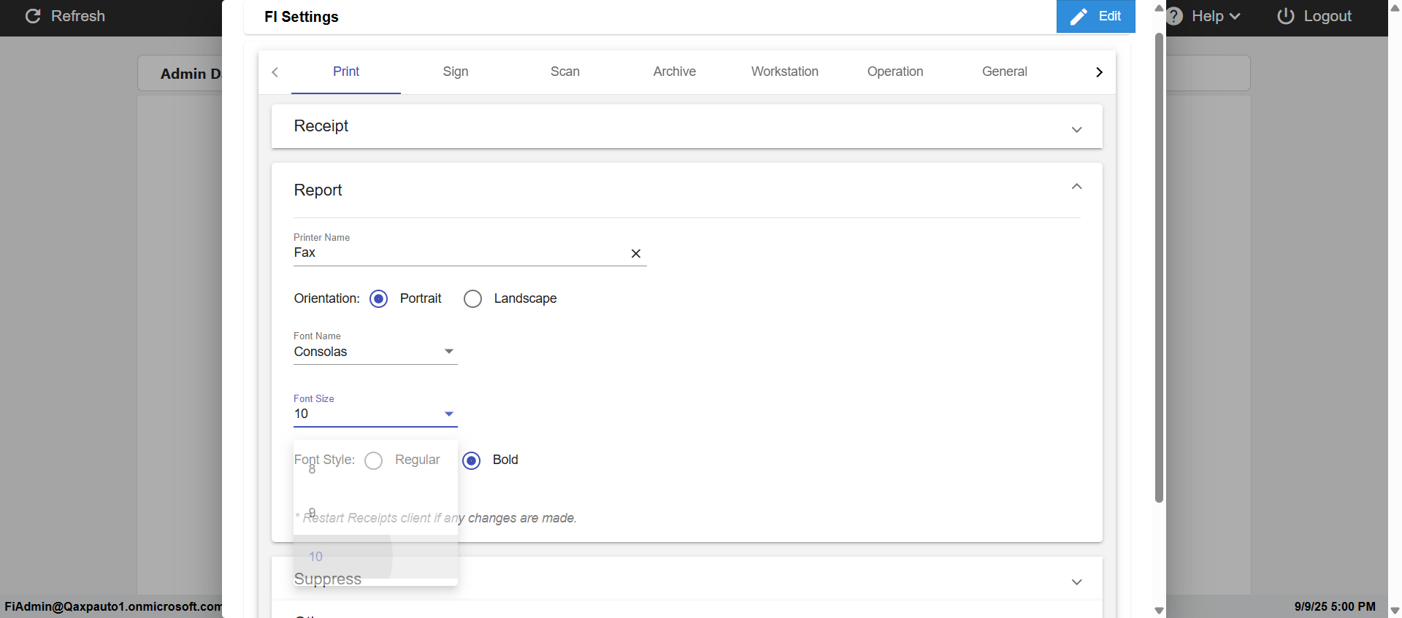The height and width of the screenshot is (618, 1402).
Task: Clear the Printer Name field with X
Action: [x=636, y=253]
